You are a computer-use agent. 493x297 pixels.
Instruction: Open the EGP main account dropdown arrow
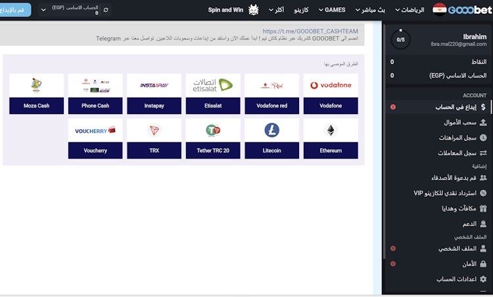[43, 10]
